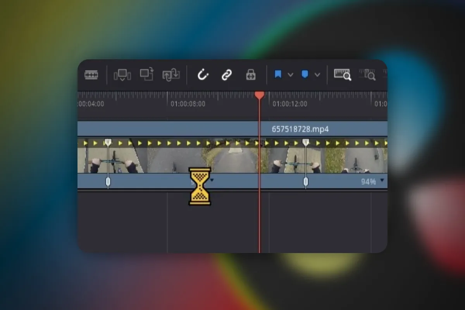Add a blue flag to clip
The width and height of the screenshot is (465, 310).
pos(278,74)
